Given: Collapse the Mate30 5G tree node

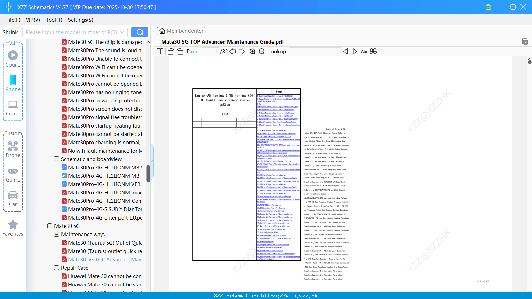Looking at the screenshot, I should (50, 226).
